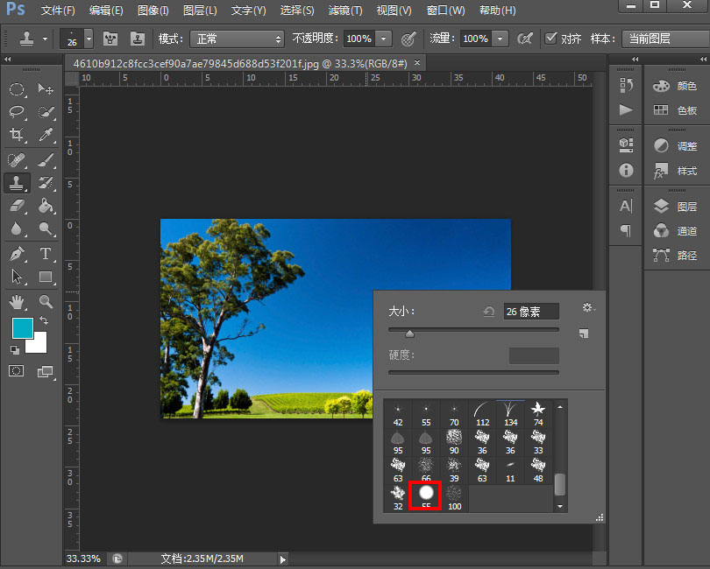710x569 pixels.
Task: Click the 26 像素 size input field
Action: (531, 312)
